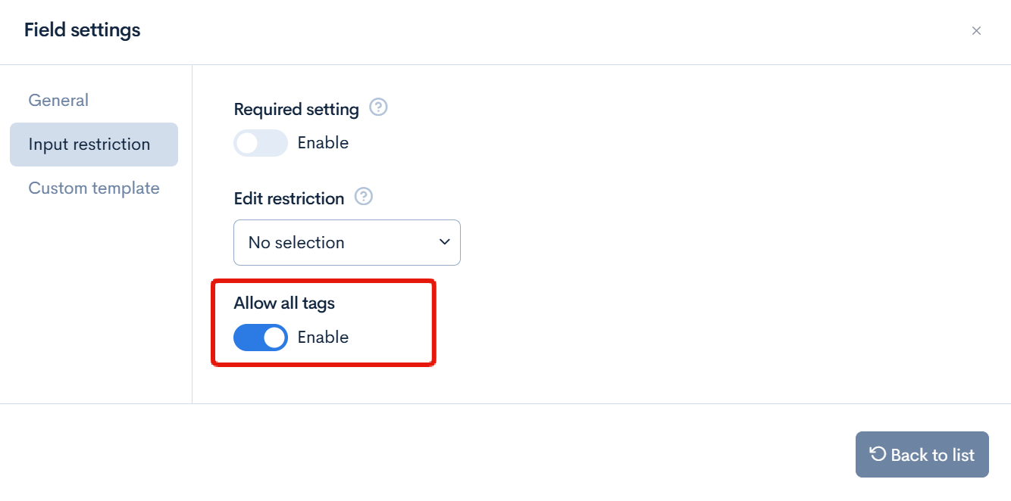Click the Back to list button
Viewport: 1011px width, 501px height.
pos(922,455)
